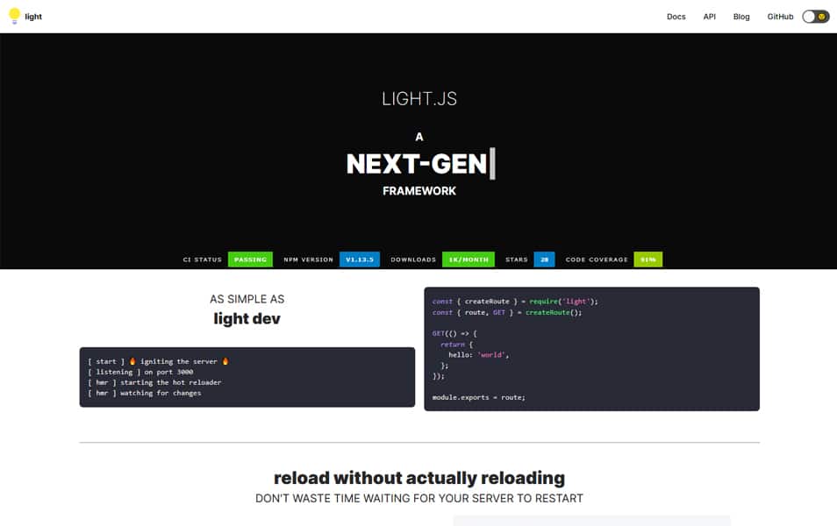This screenshot has width=837, height=526.
Task: Toggle the dark mode switch
Action: click(x=815, y=17)
